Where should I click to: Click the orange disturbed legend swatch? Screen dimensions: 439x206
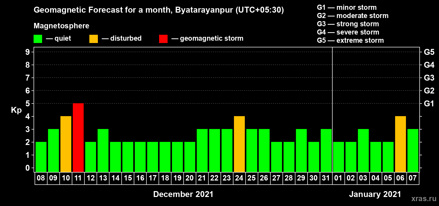pyautogui.click(x=93, y=39)
